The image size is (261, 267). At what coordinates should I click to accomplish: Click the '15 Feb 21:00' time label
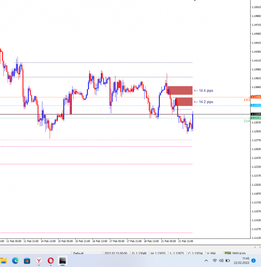point(83,241)
